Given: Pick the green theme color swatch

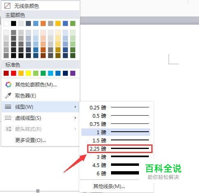Looking at the screenshot, I should point(73,23).
